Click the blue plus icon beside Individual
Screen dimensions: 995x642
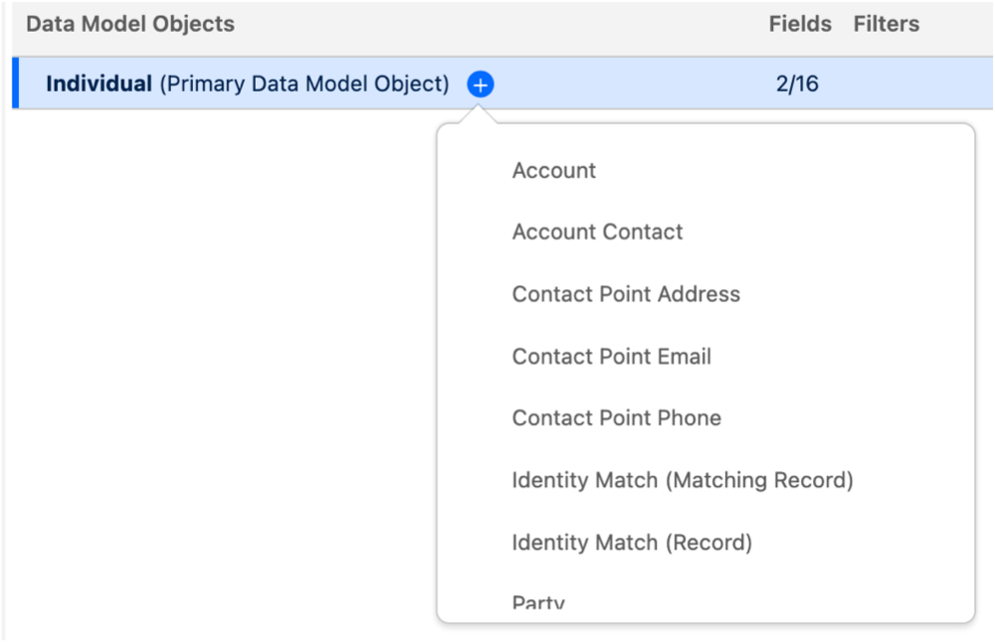click(x=481, y=84)
